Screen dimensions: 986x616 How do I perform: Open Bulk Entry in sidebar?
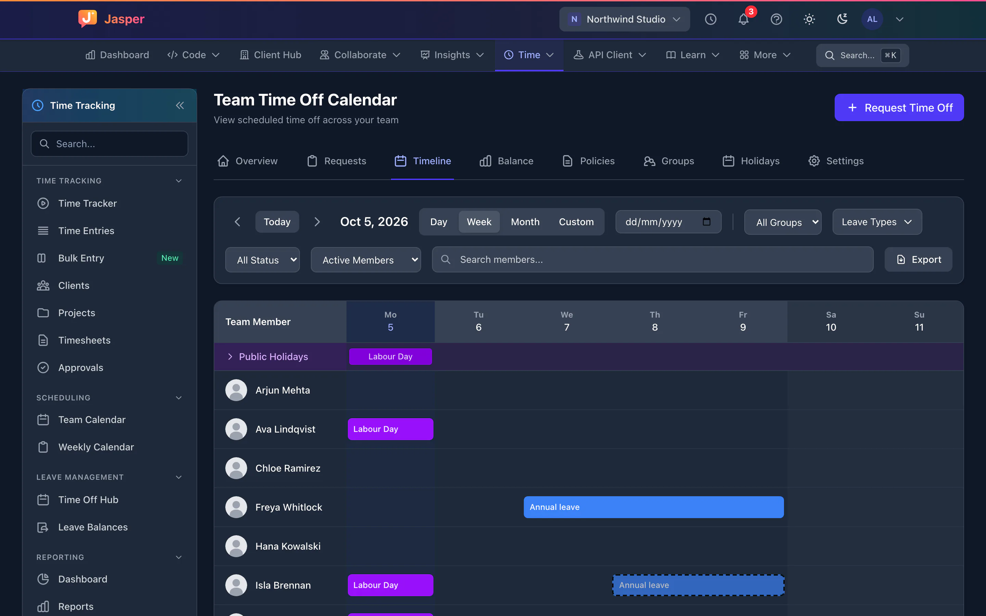click(x=109, y=258)
